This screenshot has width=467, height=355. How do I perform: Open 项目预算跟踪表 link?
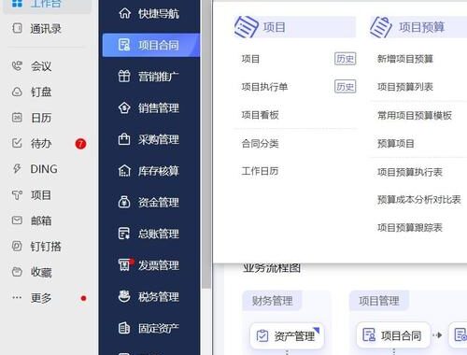(x=410, y=227)
